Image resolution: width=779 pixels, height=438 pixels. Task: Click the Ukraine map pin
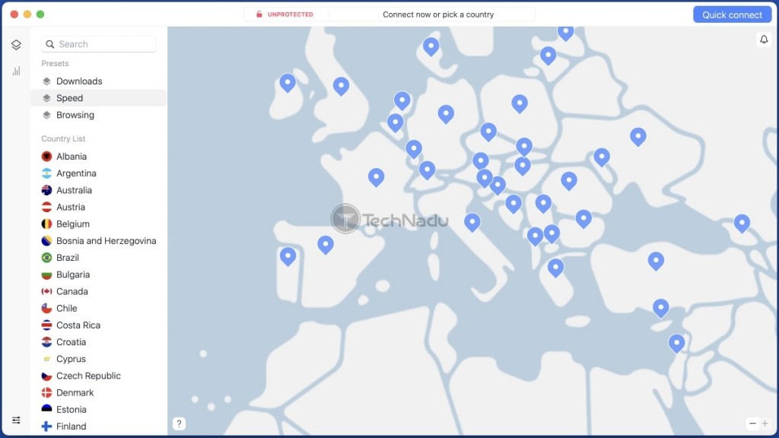tap(638, 136)
